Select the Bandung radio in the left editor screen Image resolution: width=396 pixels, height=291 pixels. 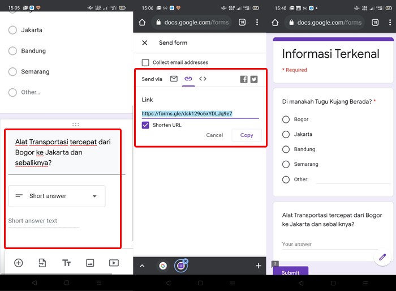tap(12, 51)
